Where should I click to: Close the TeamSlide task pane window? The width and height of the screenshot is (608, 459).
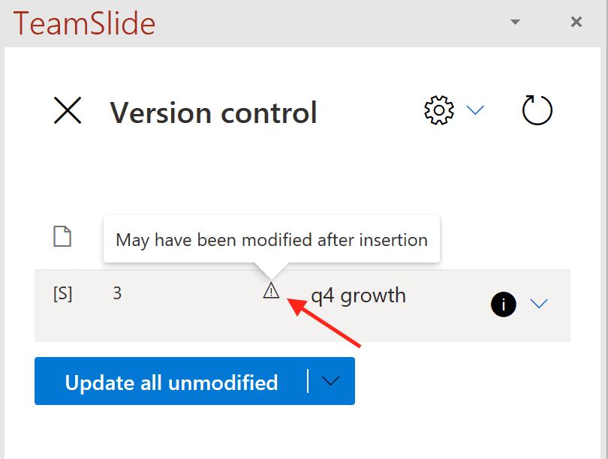[x=576, y=22]
